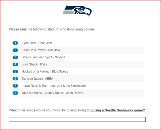This screenshot has height=130, width=161.
Task: Click I Love Rock 'N Roll item
Action: click(x=77, y=86)
